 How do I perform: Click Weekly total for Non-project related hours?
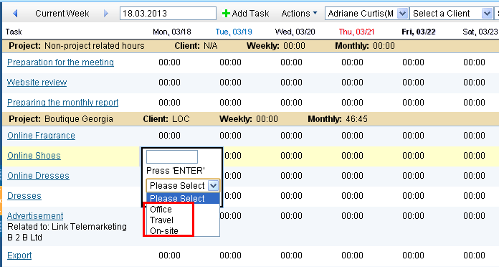tap(295, 46)
